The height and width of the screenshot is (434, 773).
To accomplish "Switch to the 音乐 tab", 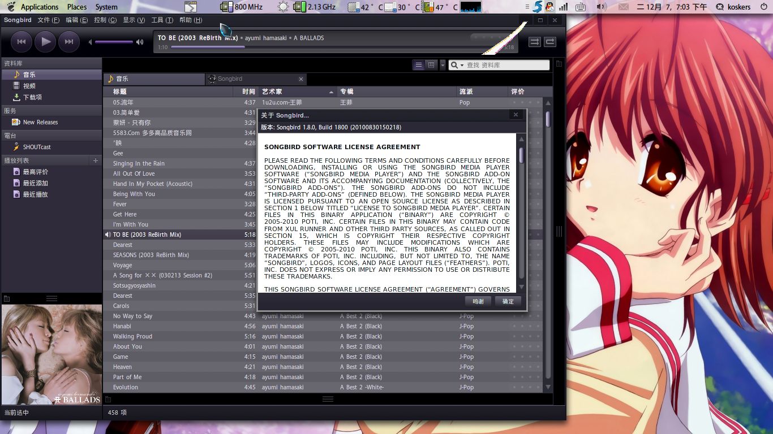I will (154, 79).
